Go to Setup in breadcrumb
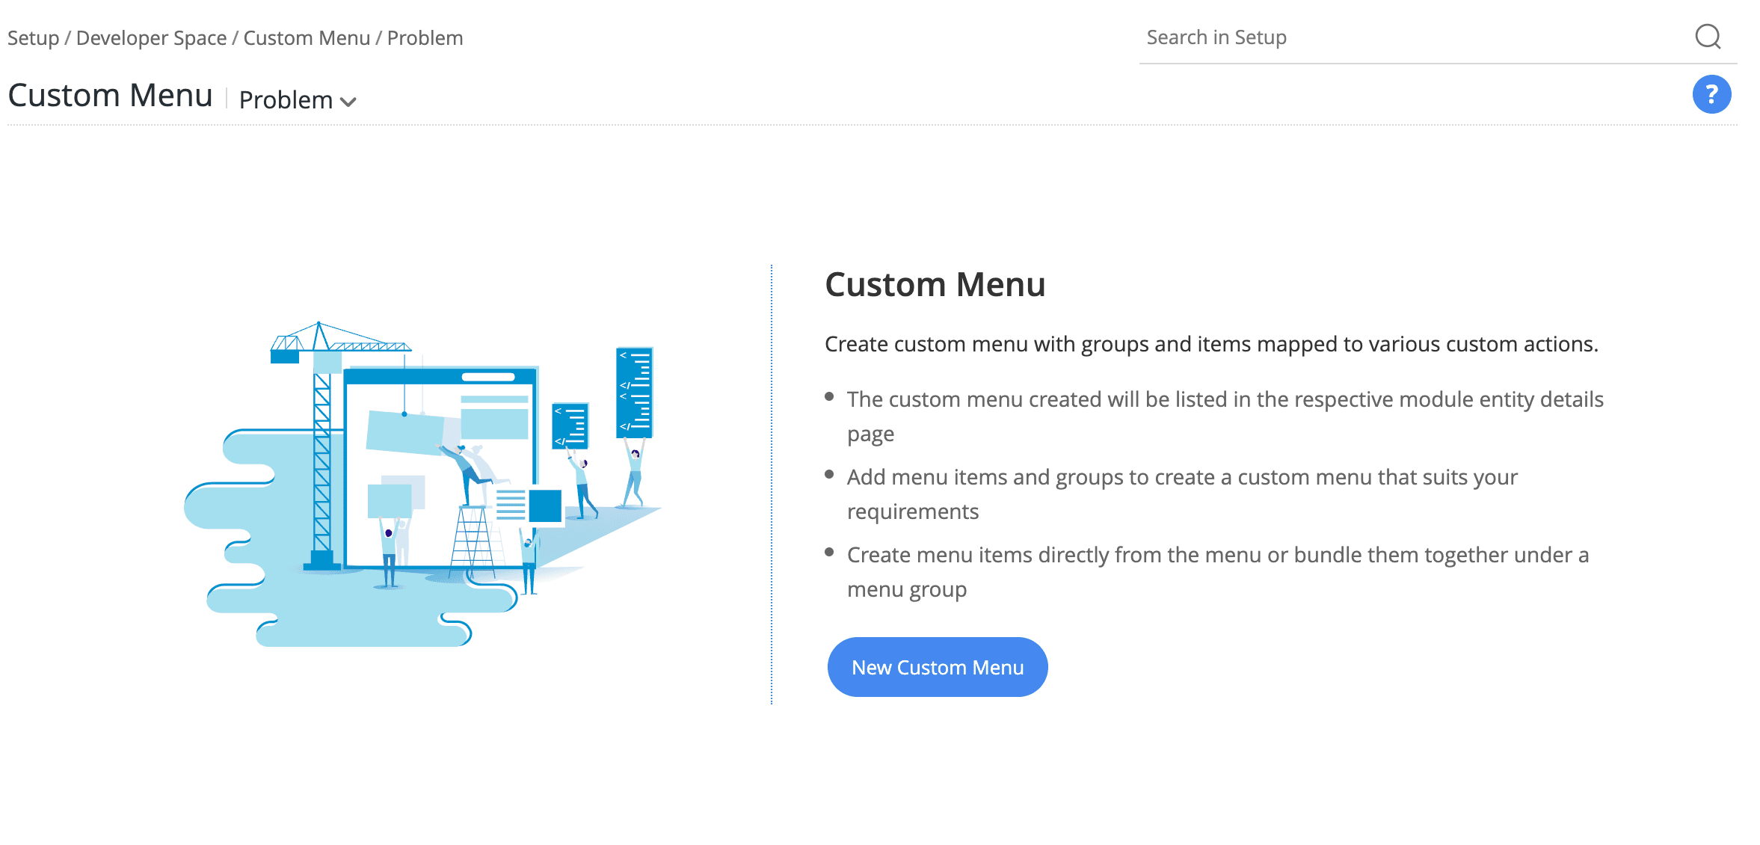The image size is (1760, 845). (x=33, y=38)
